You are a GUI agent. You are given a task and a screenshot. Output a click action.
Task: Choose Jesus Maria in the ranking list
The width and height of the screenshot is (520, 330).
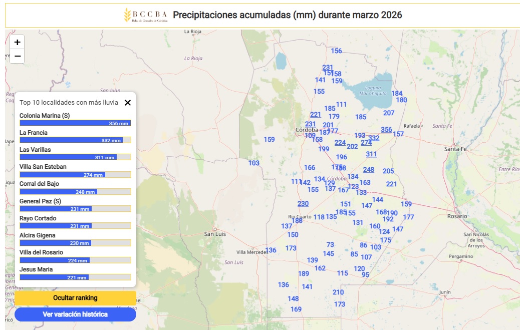click(36, 269)
